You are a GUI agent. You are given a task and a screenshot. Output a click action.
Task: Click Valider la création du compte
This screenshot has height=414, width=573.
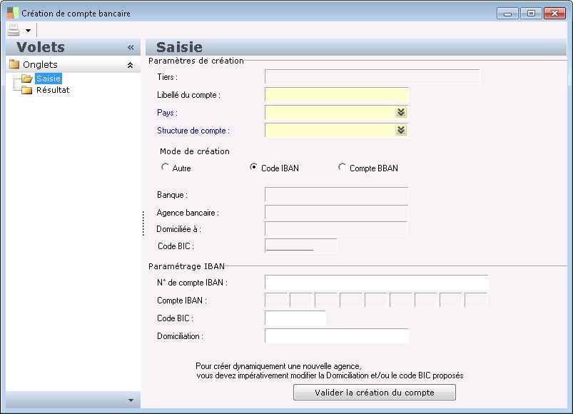point(375,393)
